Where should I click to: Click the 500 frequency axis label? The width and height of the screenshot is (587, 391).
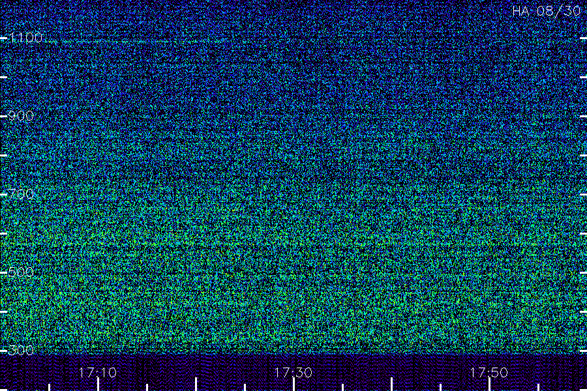(x=21, y=272)
